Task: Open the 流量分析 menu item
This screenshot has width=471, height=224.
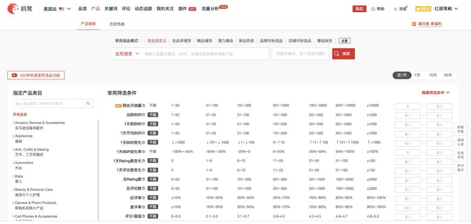Action: pos(210,9)
